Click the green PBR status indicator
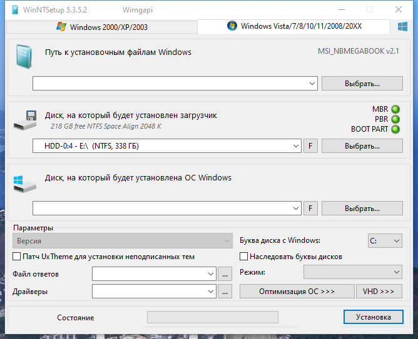Screen dimensions: 418x339 pos(395,119)
